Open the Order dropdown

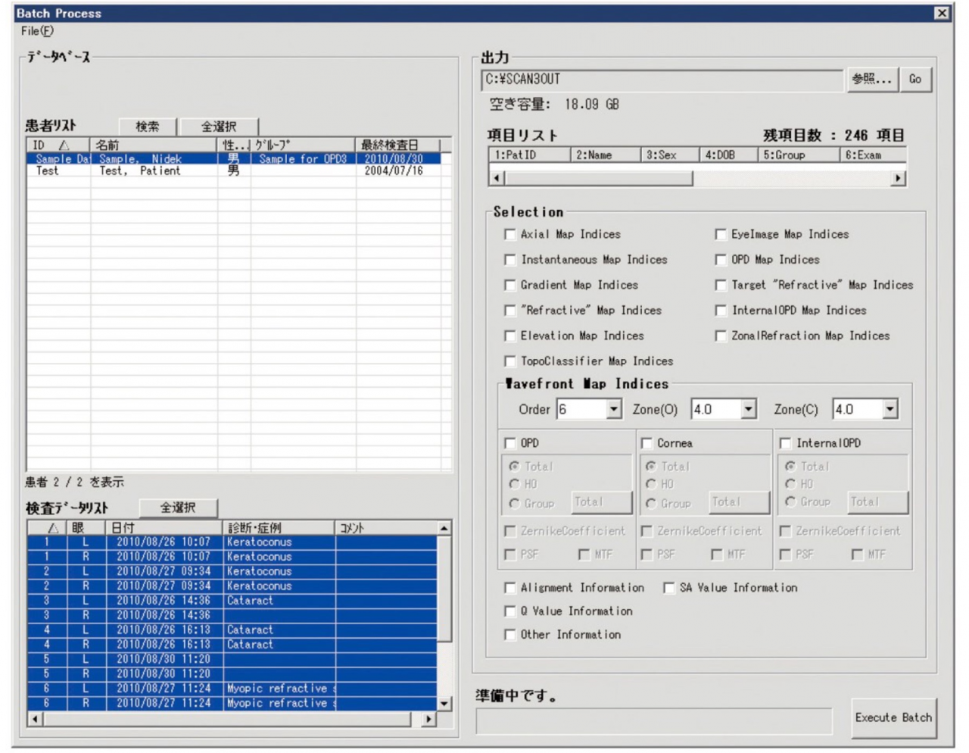614,410
